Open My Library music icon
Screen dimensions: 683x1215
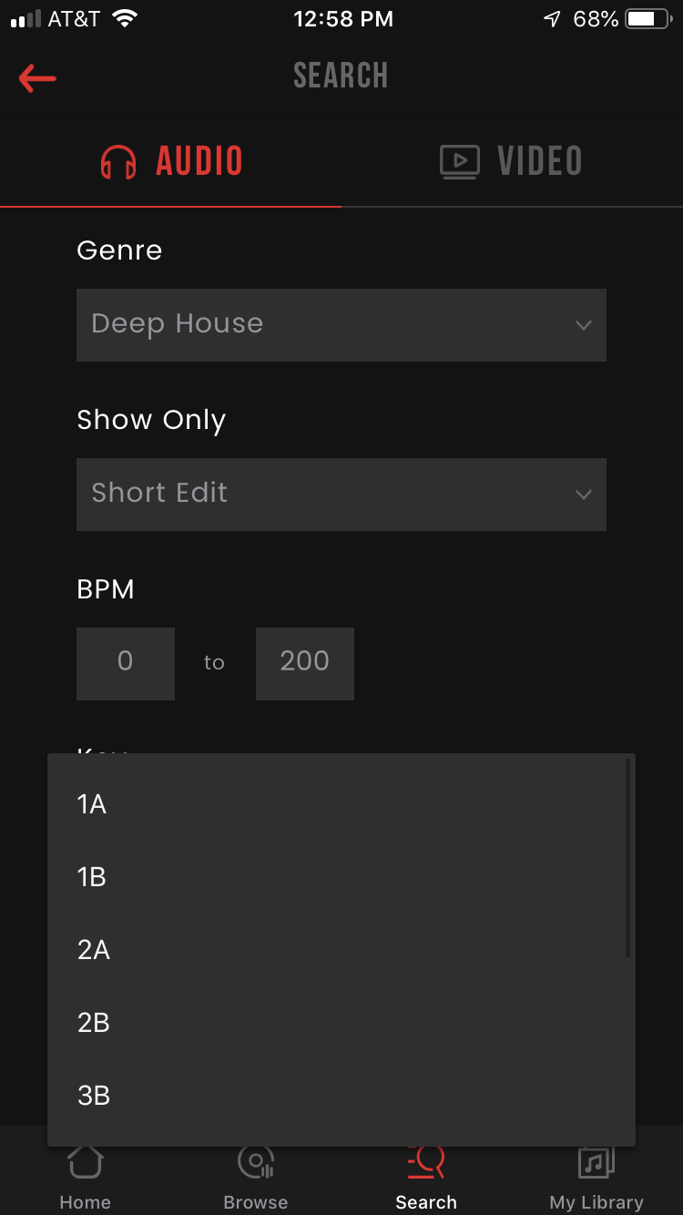click(596, 1163)
